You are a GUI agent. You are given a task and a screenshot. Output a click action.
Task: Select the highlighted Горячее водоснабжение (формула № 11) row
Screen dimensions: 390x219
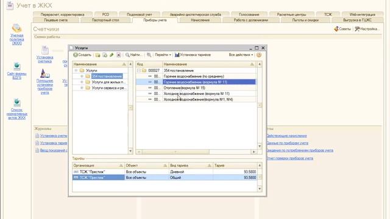196,82
